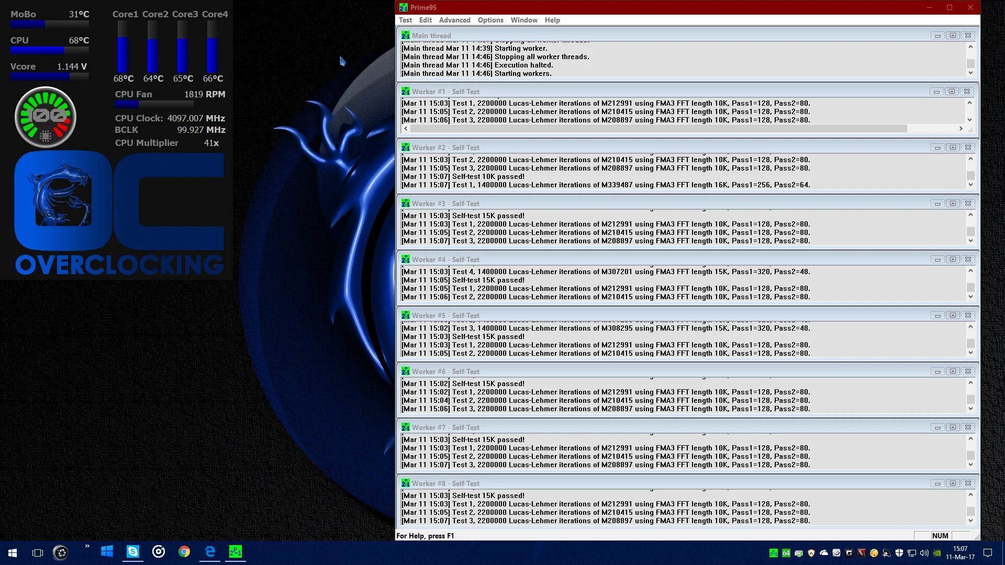Open the Action Center notifications icon

coord(988,553)
